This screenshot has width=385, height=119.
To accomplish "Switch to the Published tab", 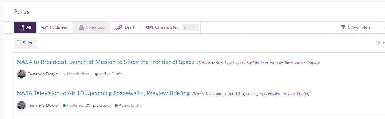I will point(55,27).
